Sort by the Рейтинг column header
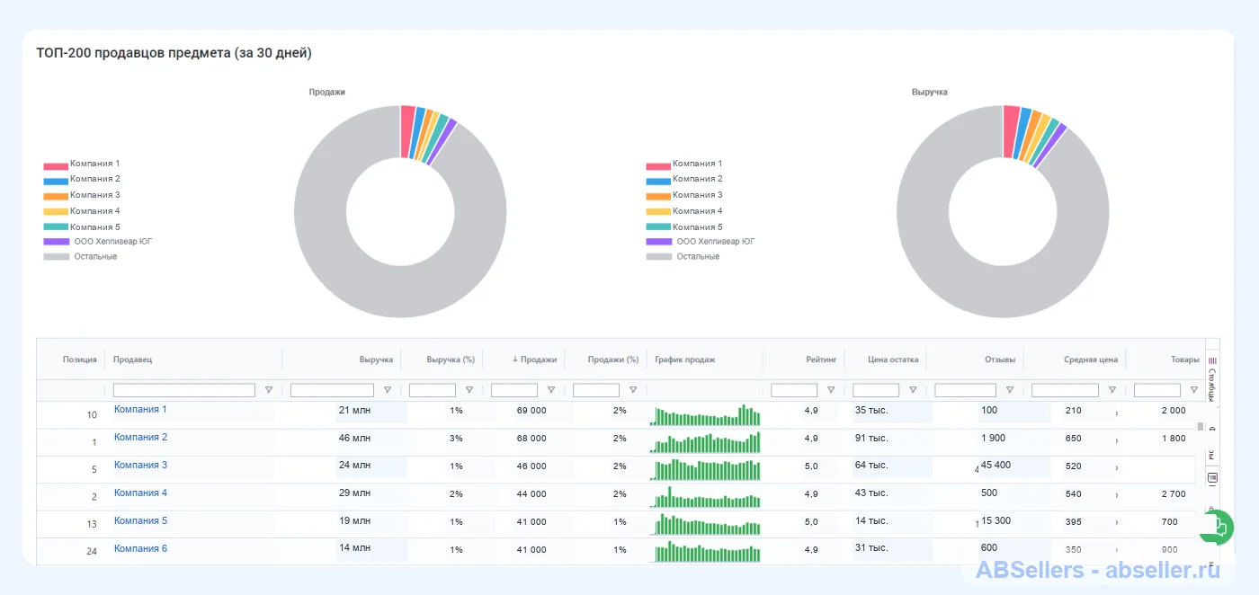Viewport: 1259px width, 595px height. pos(822,360)
